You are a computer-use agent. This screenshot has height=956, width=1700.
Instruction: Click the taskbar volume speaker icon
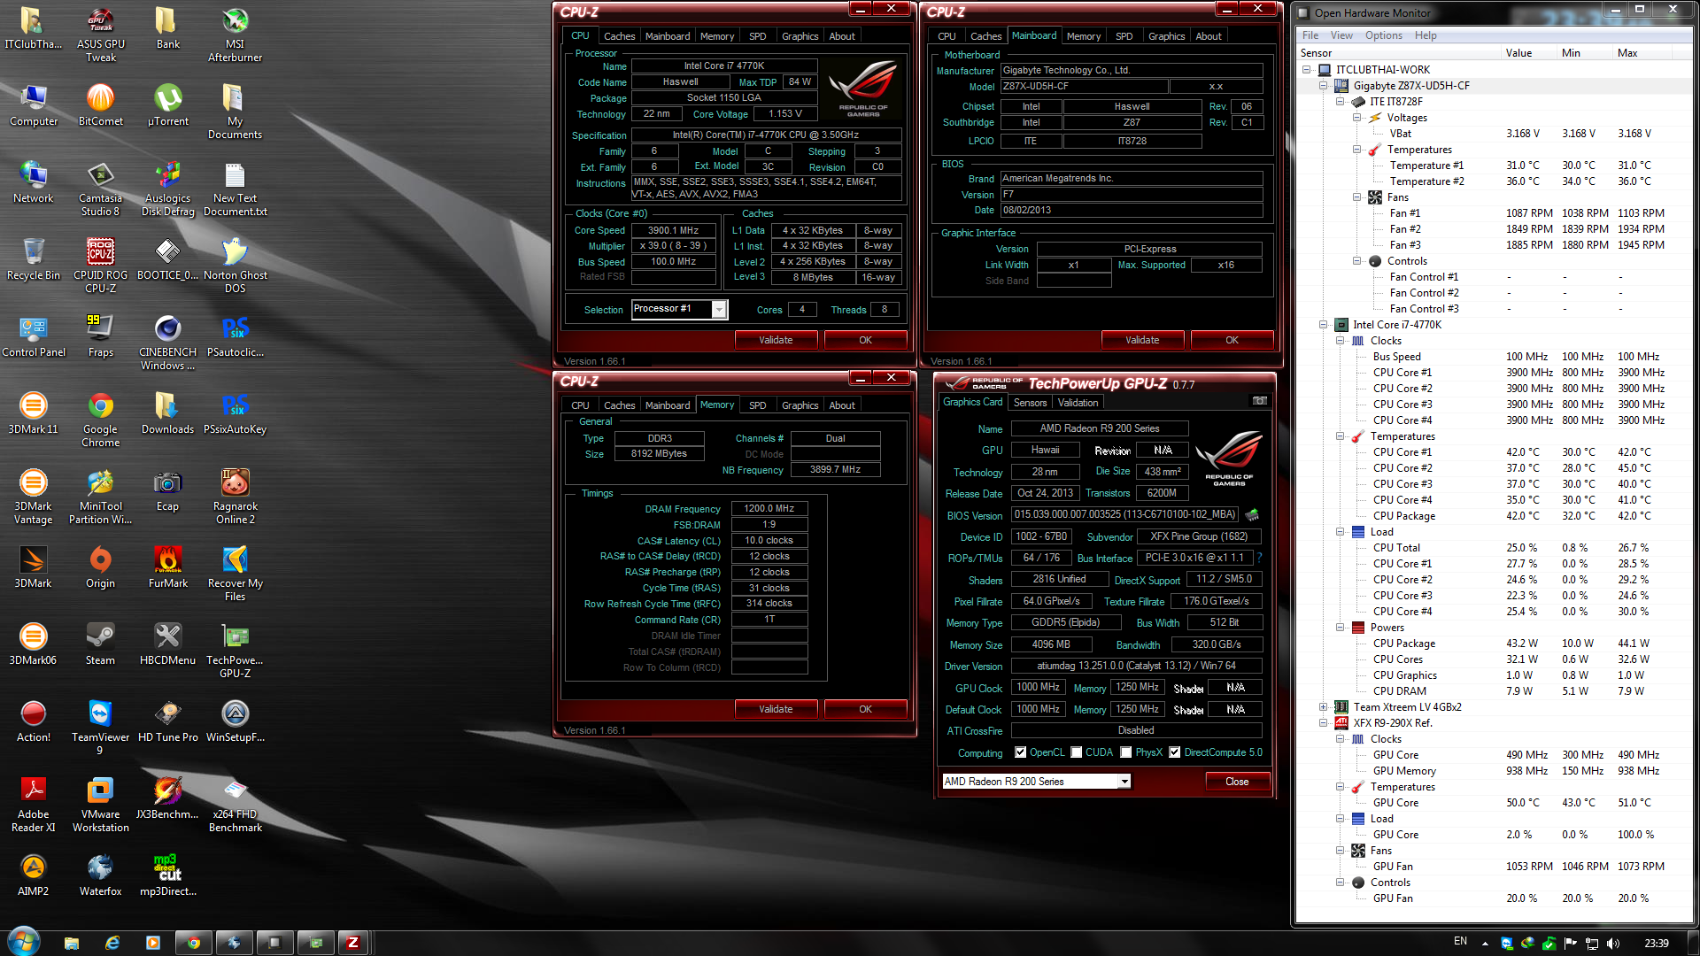1612,943
